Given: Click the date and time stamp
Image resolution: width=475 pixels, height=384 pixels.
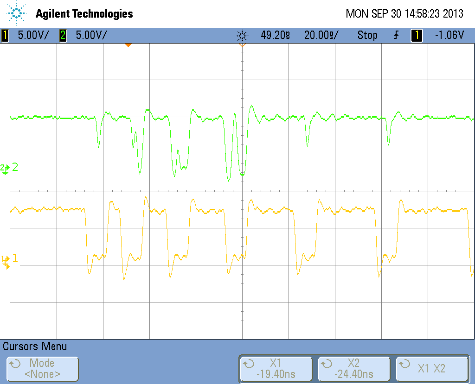Looking at the screenshot, I should point(404,13).
